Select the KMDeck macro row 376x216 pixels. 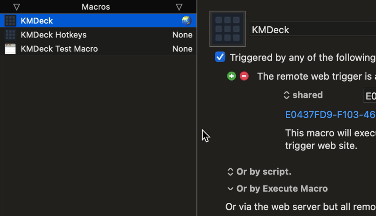pyautogui.click(x=98, y=21)
